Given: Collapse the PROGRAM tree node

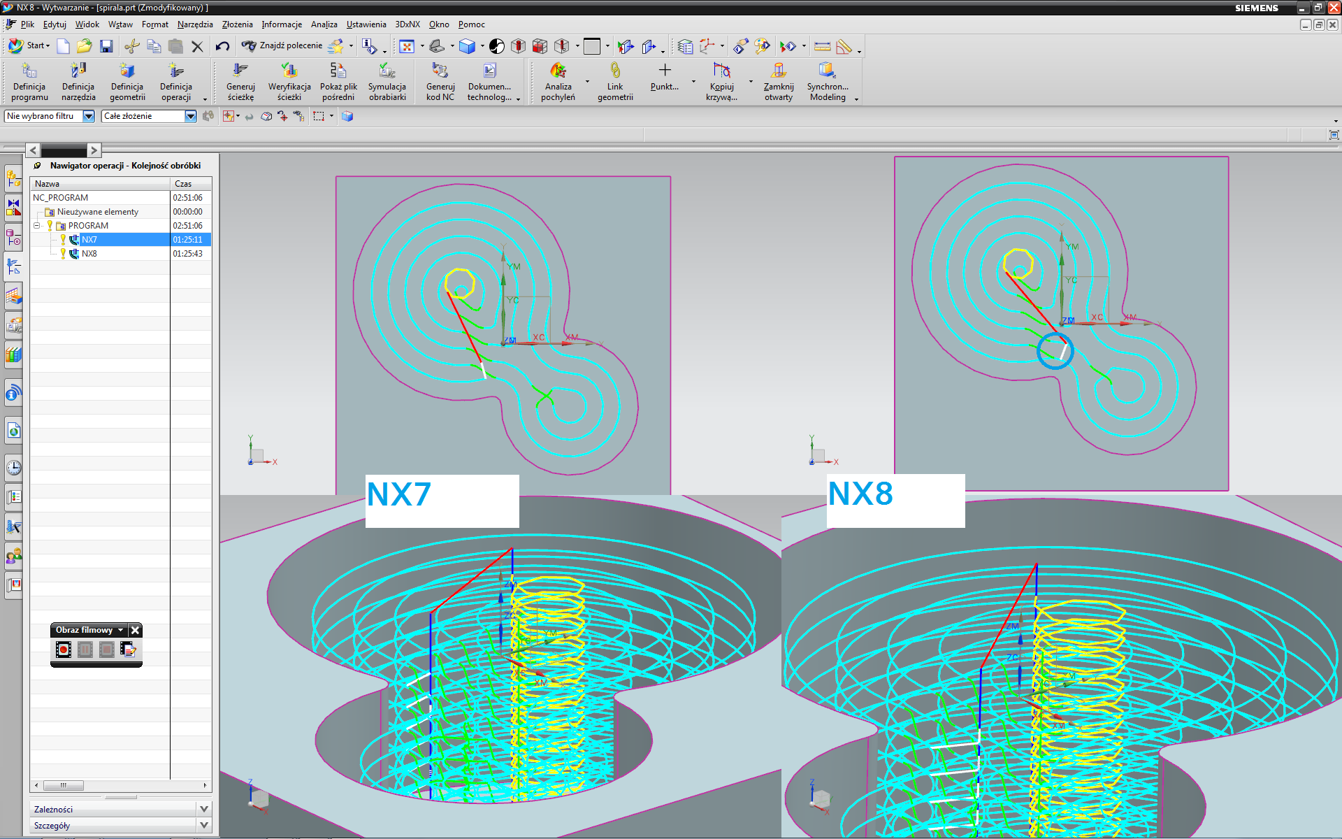Looking at the screenshot, I should tap(37, 226).
